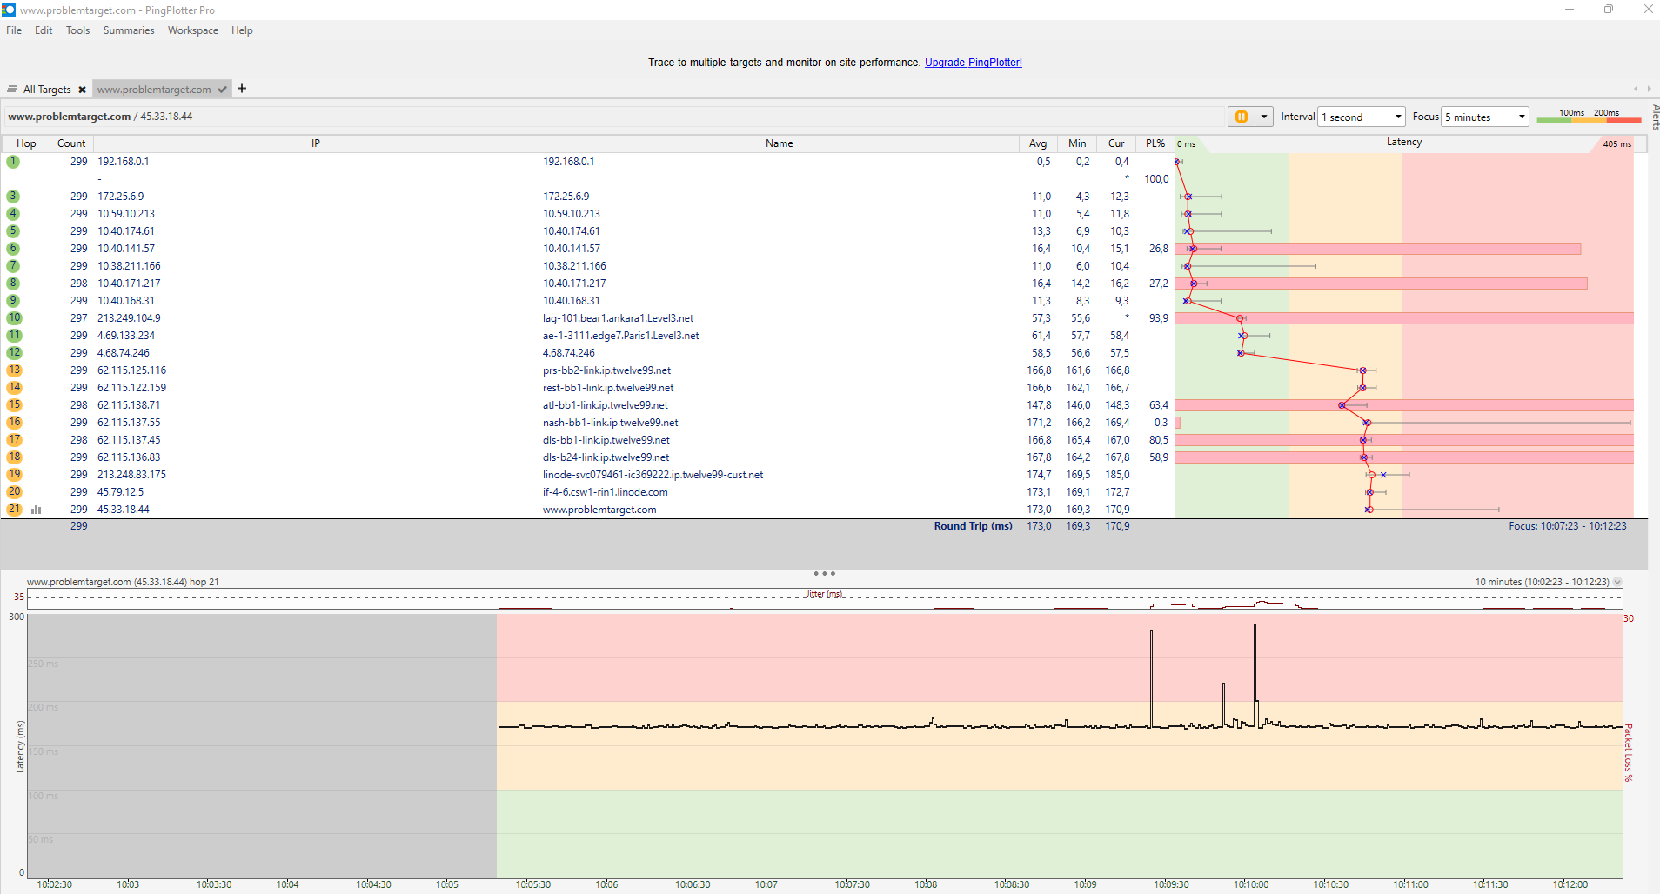Click the Latency graph column header
Viewport: 1660px width, 894px height.
point(1404,143)
